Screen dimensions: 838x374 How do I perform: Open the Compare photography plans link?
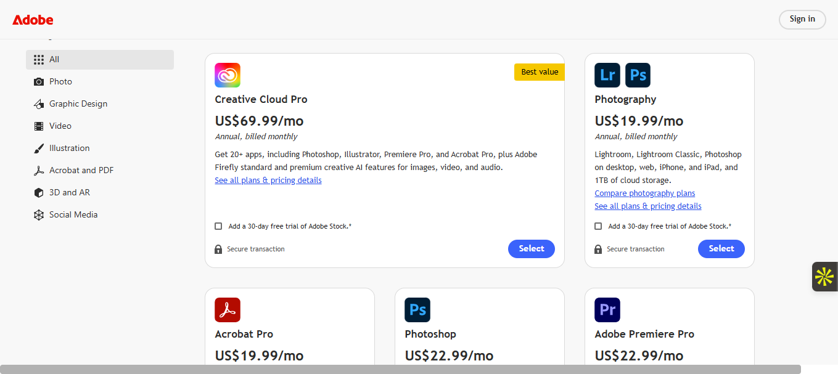(644, 193)
